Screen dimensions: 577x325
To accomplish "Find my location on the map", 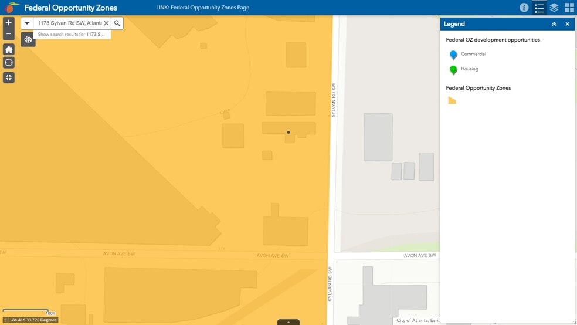I will point(8,63).
